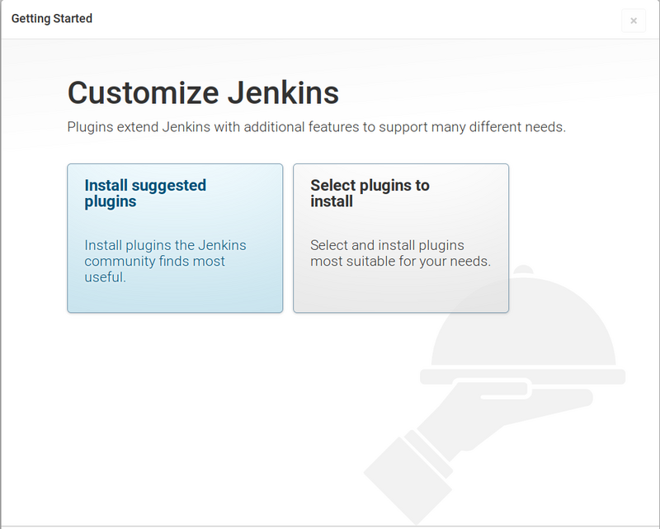
Task: Select the Install suggested plugins card
Action: [175, 238]
